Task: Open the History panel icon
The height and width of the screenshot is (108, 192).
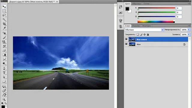Action: (121, 7)
